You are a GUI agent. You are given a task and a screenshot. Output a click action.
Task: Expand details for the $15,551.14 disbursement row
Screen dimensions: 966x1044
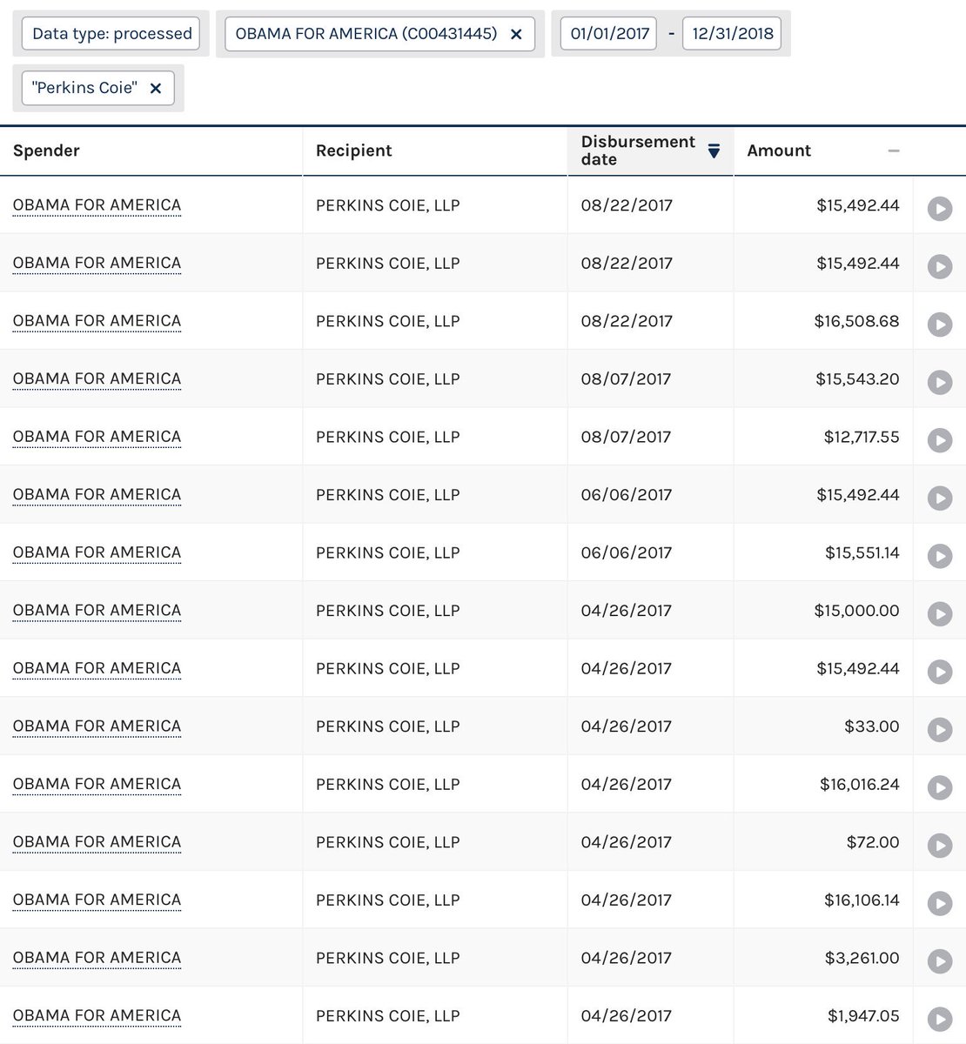pos(940,556)
